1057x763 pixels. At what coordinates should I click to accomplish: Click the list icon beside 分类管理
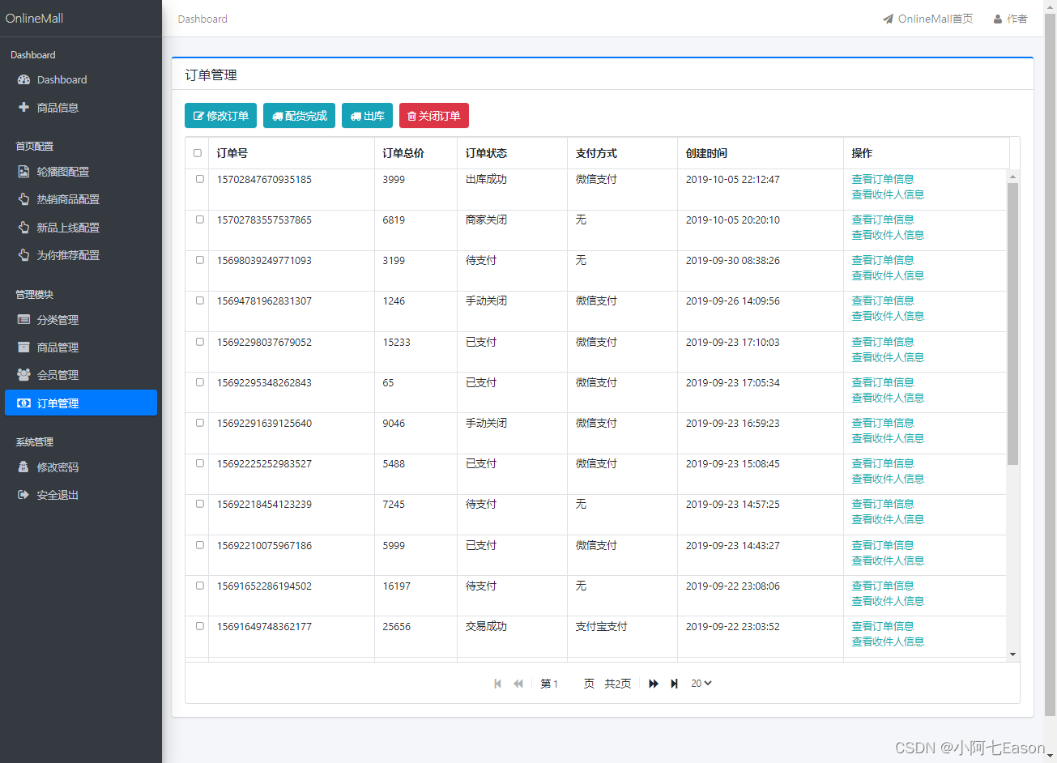[23, 320]
